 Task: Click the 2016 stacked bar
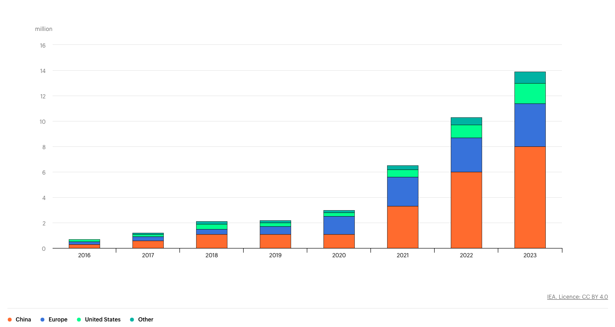[x=84, y=244]
